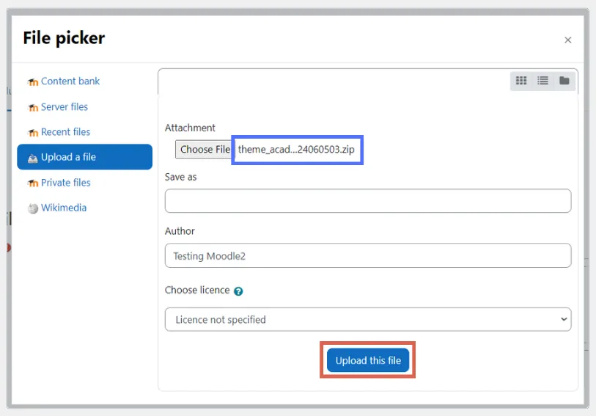
Task: Click the Choose licence label
Action: click(197, 290)
